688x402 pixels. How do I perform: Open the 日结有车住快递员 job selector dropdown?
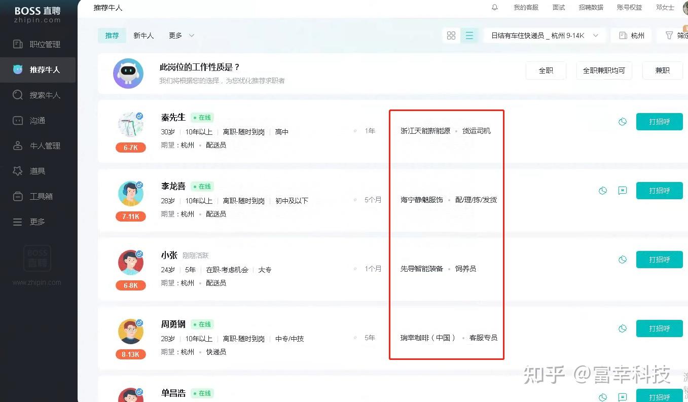[545, 35]
